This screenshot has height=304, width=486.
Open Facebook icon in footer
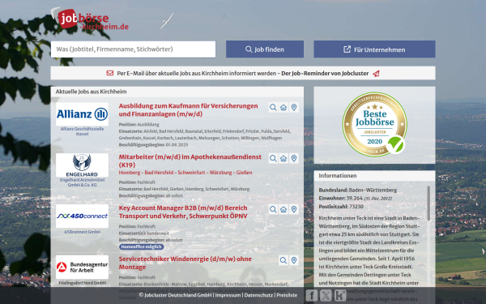[312, 295]
